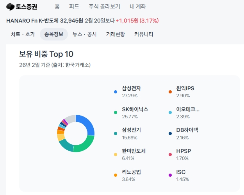Click the blue 삼성전자 legend dot
This screenshot has height=195, width=244.
pyautogui.click(x=116, y=92)
